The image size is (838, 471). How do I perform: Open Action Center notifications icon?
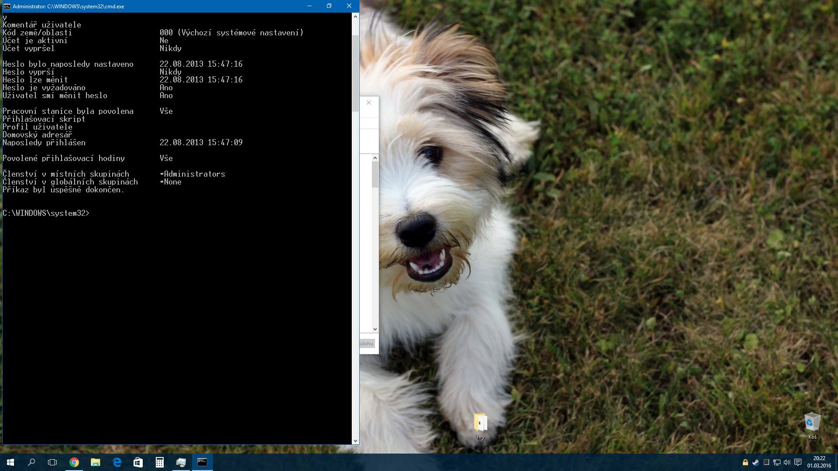click(798, 462)
